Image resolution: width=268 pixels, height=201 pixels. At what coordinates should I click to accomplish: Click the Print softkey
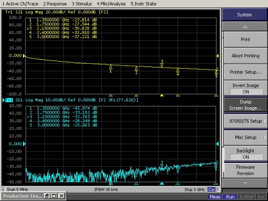pos(245,40)
